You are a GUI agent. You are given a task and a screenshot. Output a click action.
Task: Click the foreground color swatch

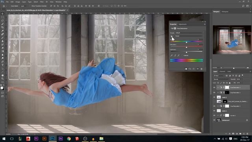[2, 88]
